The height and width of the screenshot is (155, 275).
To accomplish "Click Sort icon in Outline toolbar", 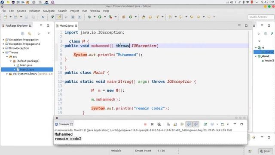I will click(272, 34).
